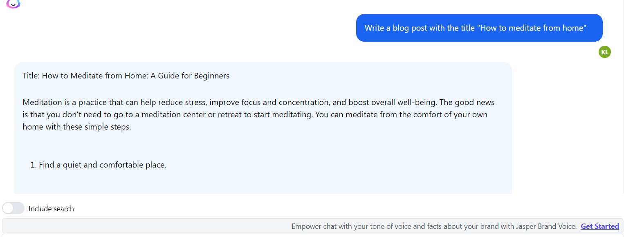This screenshot has width=624, height=237.
Task: Click the colorful Jasper mascot in the corner
Action: 13,4
